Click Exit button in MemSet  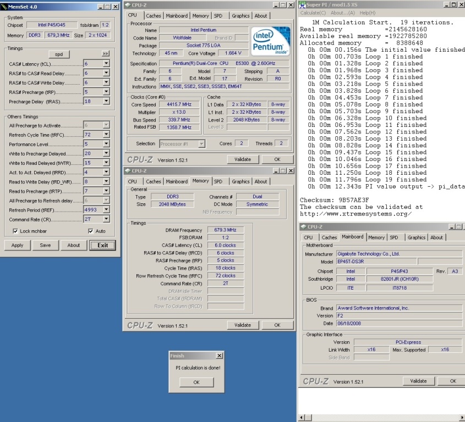102,245
